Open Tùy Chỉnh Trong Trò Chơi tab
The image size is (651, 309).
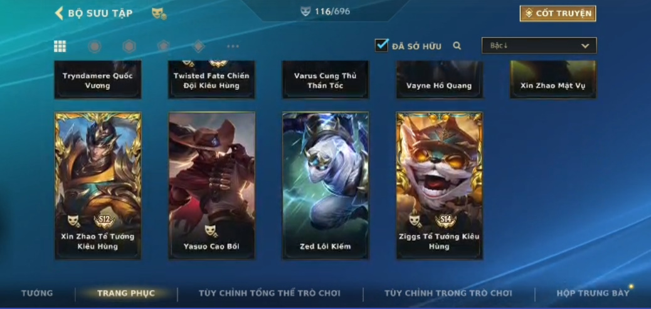tap(448, 293)
